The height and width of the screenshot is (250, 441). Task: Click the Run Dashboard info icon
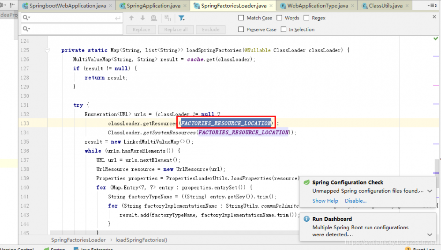(306, 219)
